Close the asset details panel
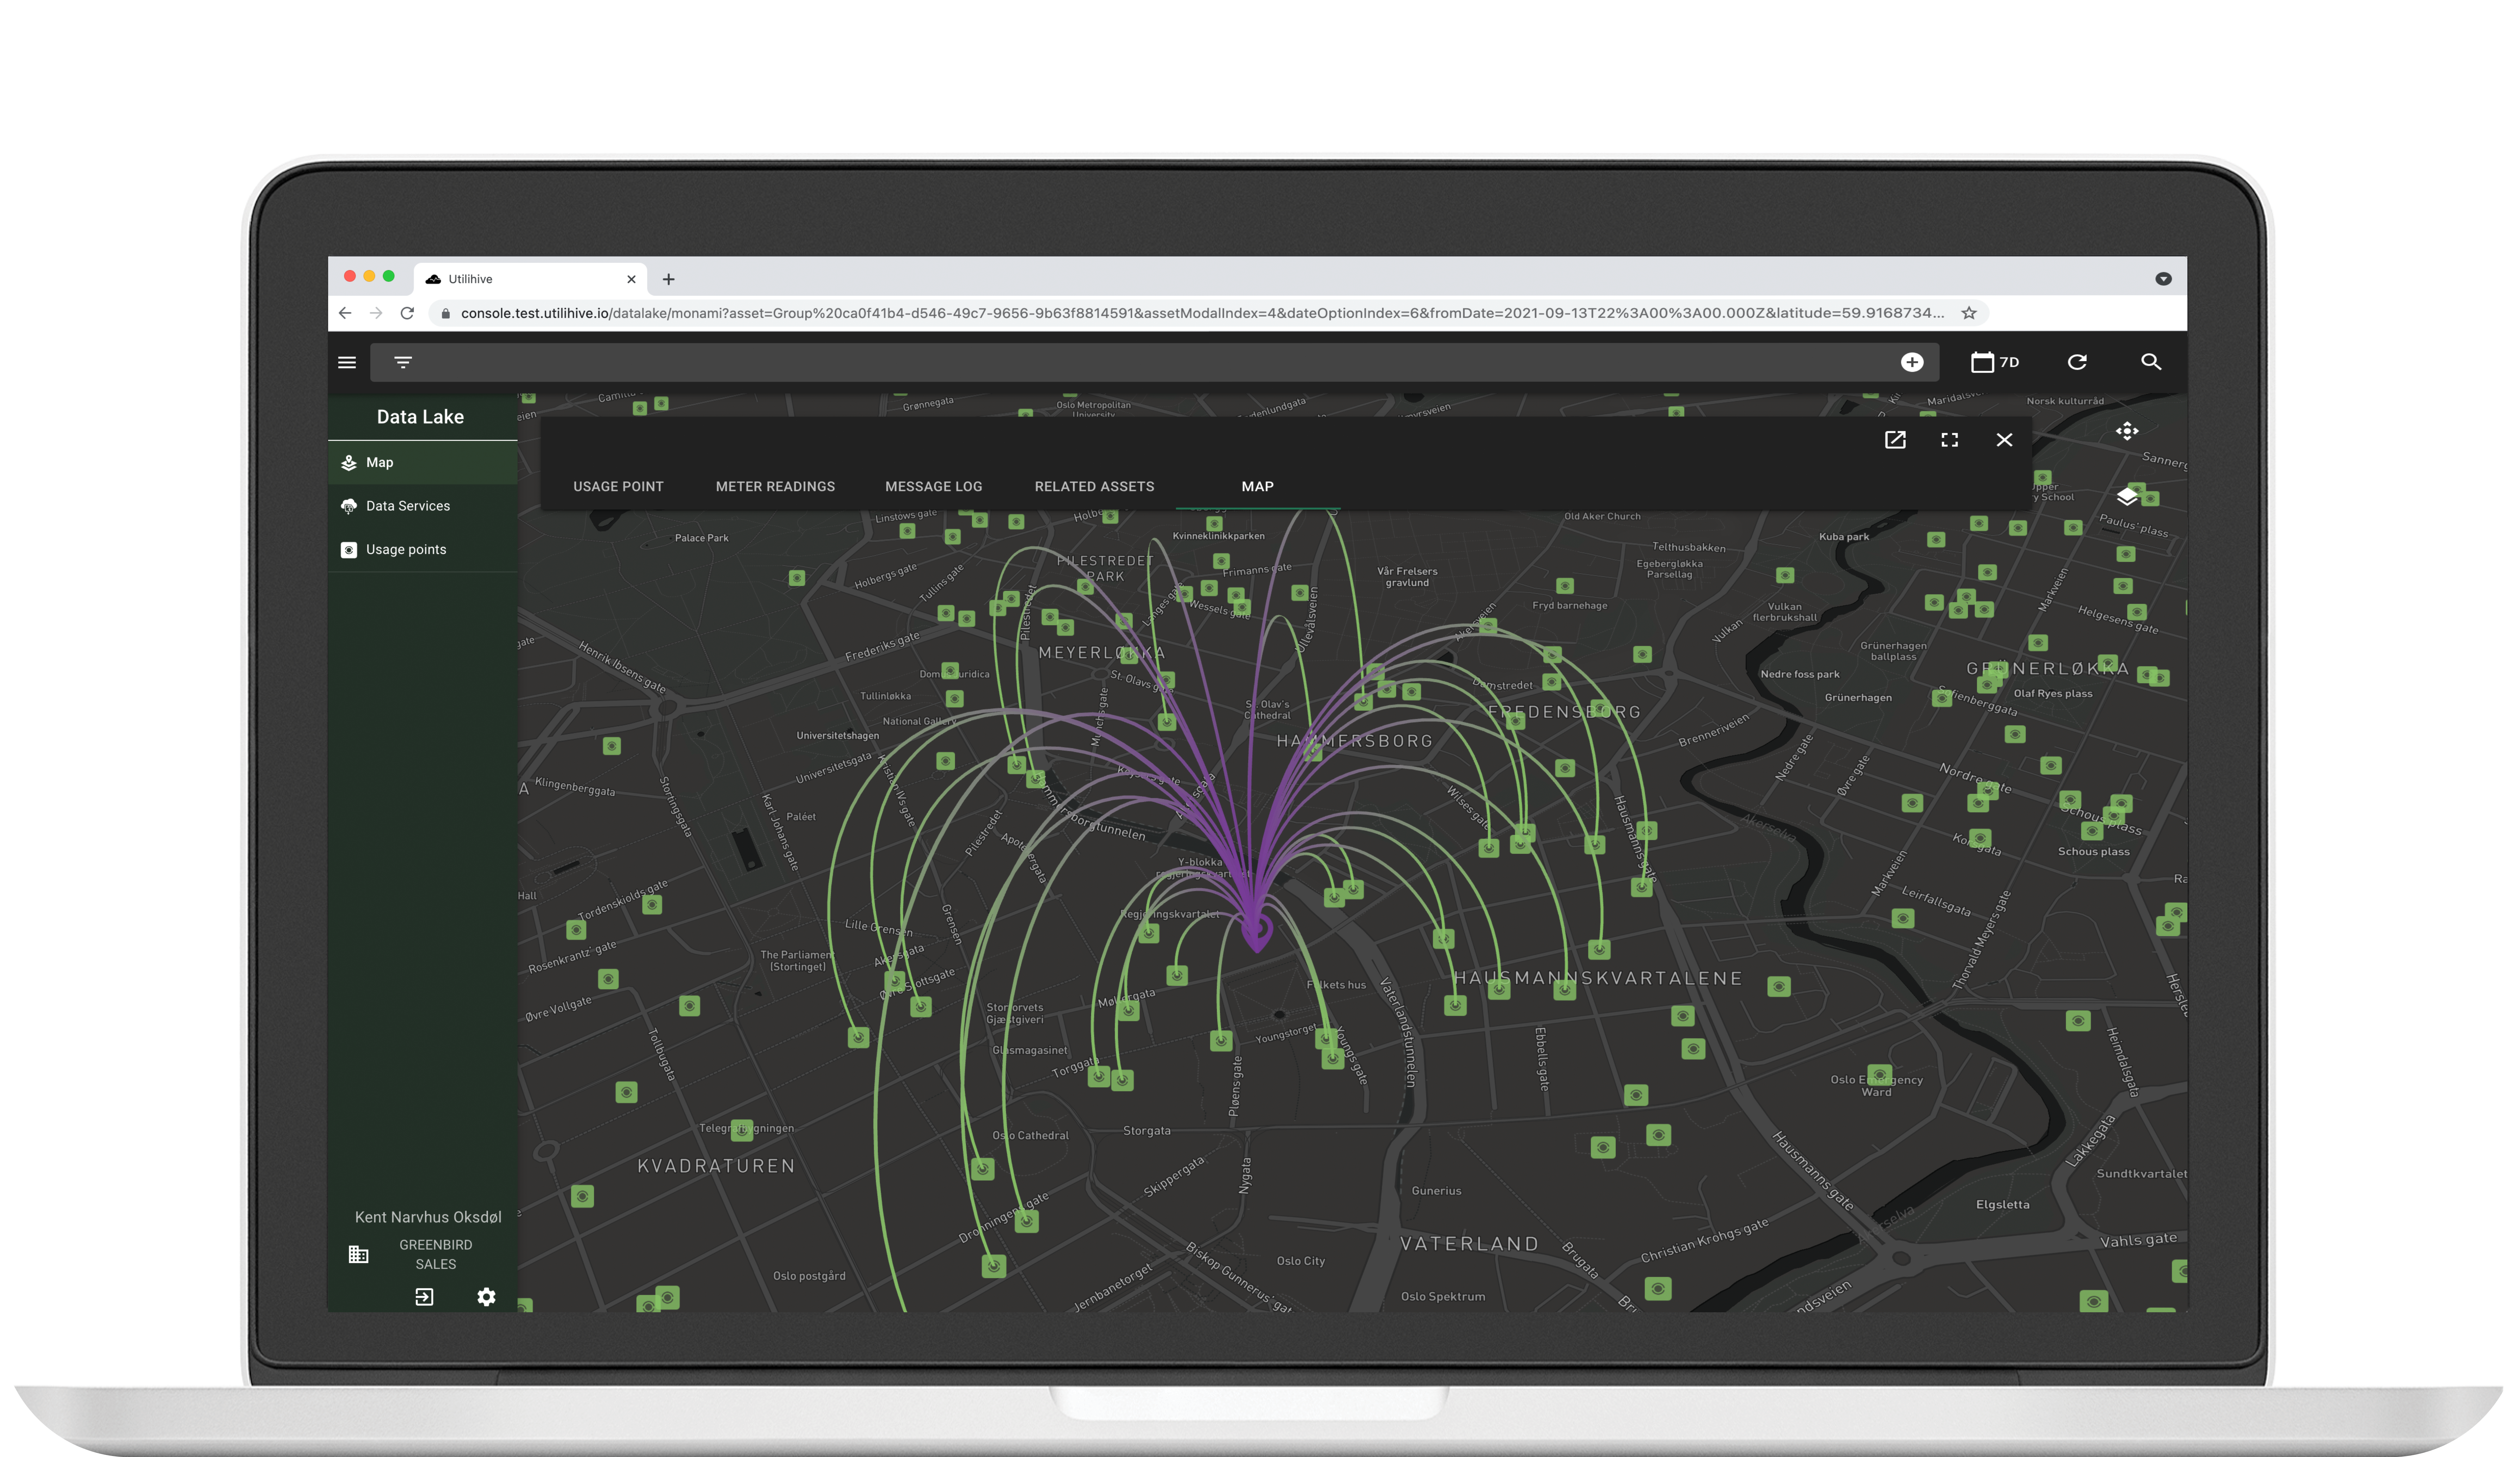This screenshot has width=2520, height=1457. (x=2004, y=440)
